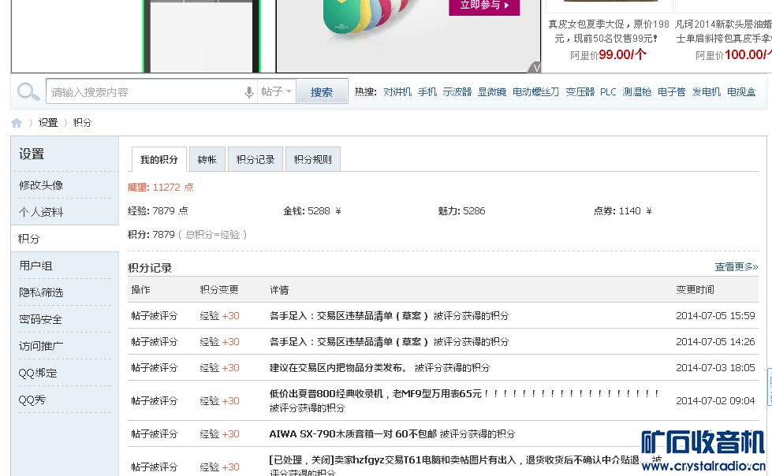Click the 点券: 1140 ¥ value
Screen dimensions: 772x476
click(x=623, y=211)
